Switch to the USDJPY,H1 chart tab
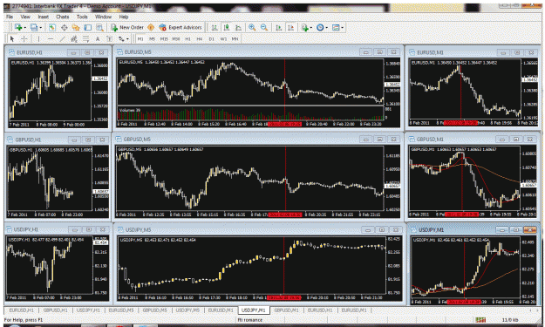This screenshot has height=327, width=545. click(x=88, y=310)
